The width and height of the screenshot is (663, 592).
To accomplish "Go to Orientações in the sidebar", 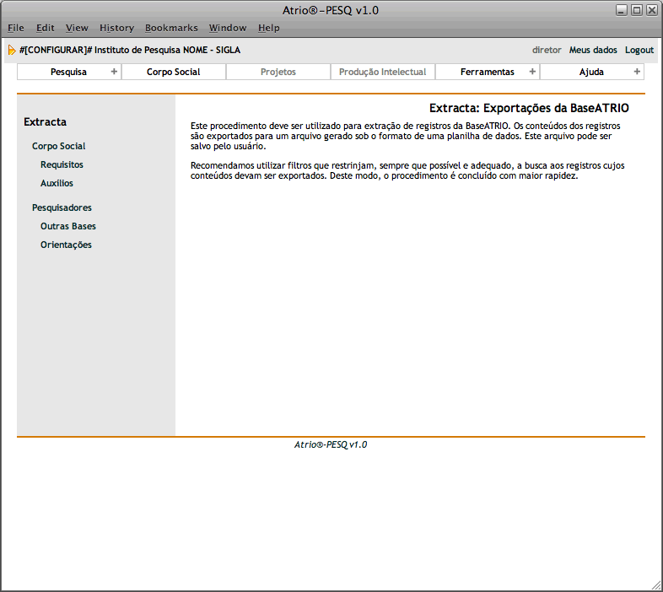I will pyautogui.click(x=66, y=245).
